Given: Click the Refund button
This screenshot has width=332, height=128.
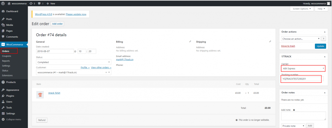Looking at the screenshot, I should pos(42,120).
